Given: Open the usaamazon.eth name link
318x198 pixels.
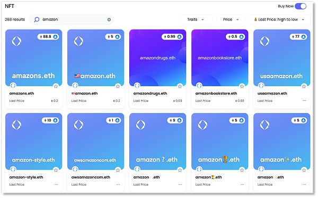Looking at the screenshot, I should (x=272, y=93).
